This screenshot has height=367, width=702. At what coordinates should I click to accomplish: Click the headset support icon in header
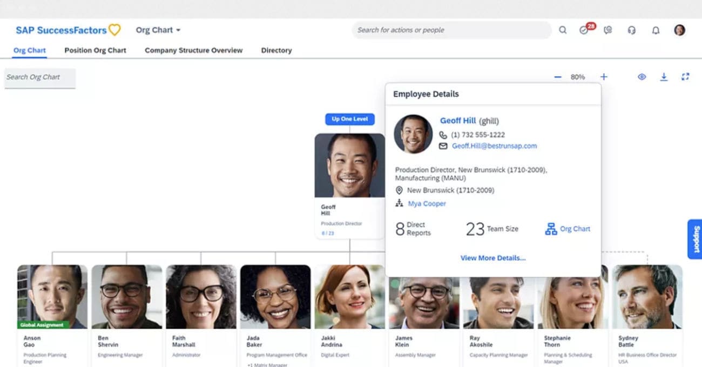(x=631, y=31)
